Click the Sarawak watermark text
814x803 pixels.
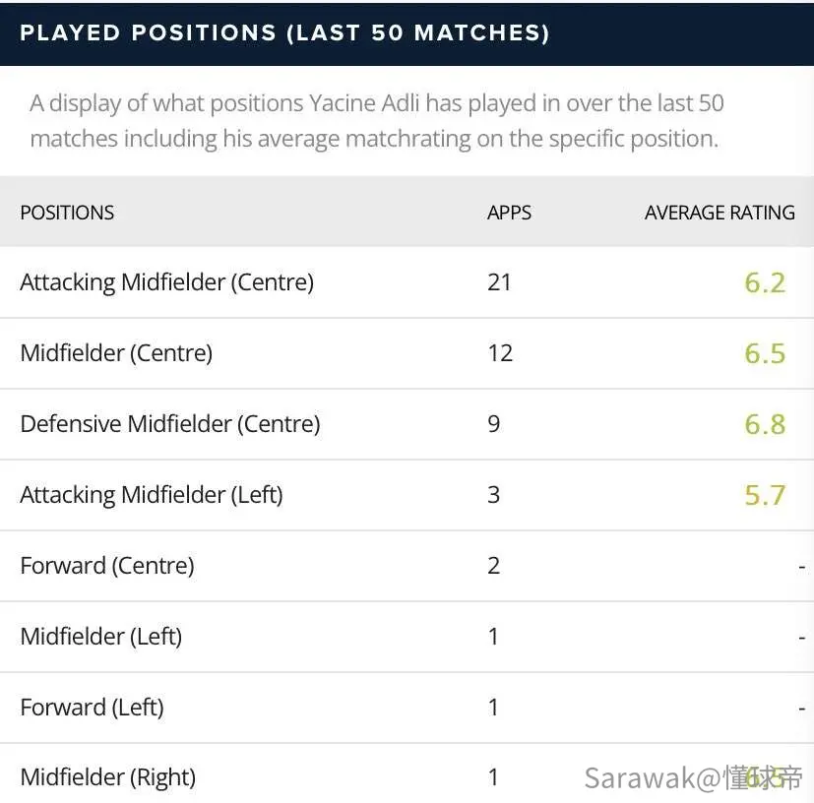pyautogui.click(x=693, y=778)
